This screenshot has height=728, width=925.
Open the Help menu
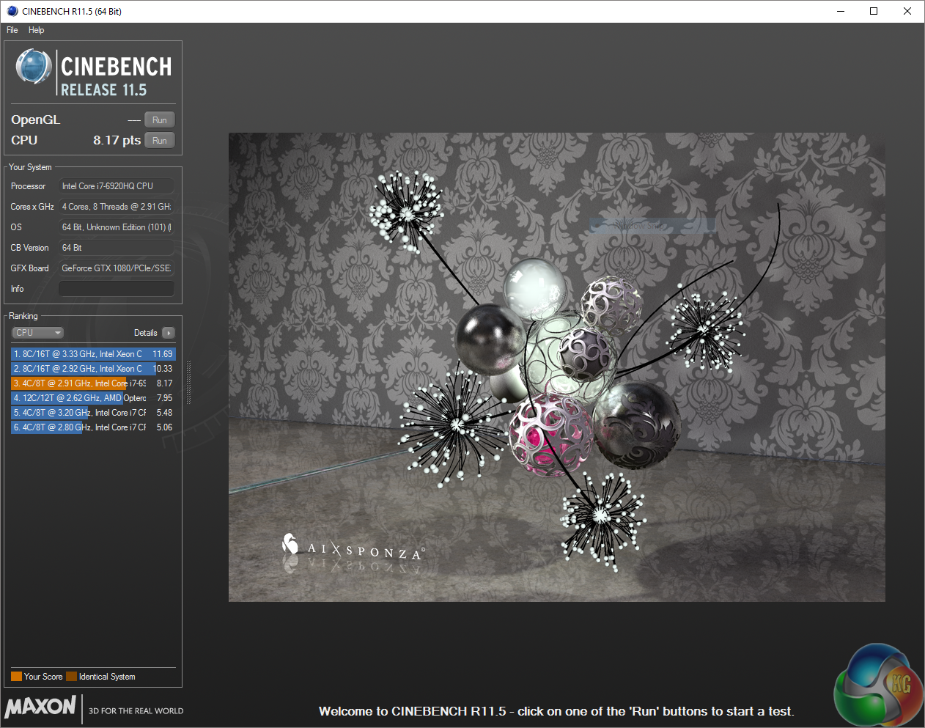[37, 30]
